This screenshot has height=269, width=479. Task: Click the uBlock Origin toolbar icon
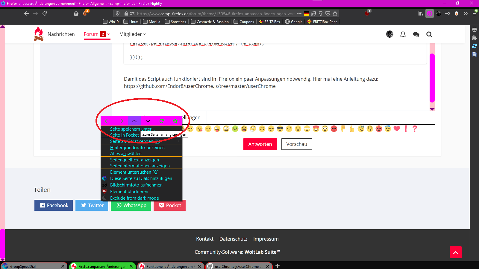(367, 13)
